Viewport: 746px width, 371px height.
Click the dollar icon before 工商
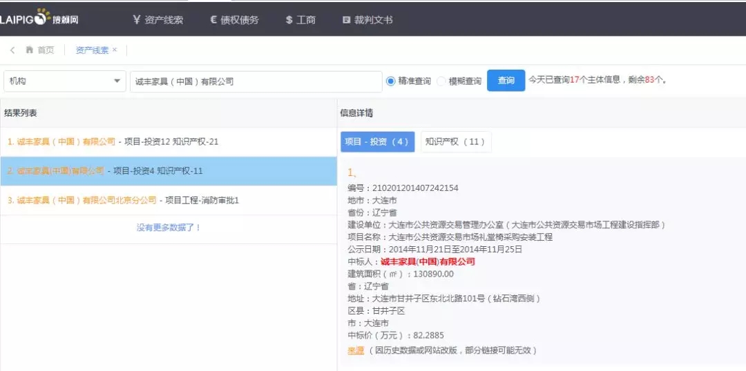click(289, 21)
